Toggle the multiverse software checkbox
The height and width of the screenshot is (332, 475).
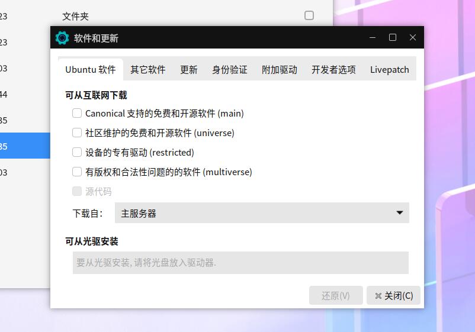click(77, 172)
